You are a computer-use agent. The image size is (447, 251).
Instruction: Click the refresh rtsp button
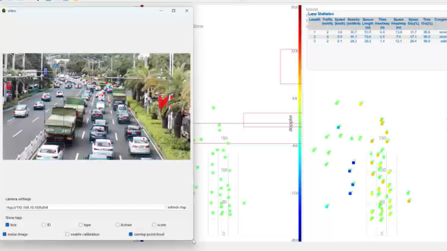[x=177, y=207]
